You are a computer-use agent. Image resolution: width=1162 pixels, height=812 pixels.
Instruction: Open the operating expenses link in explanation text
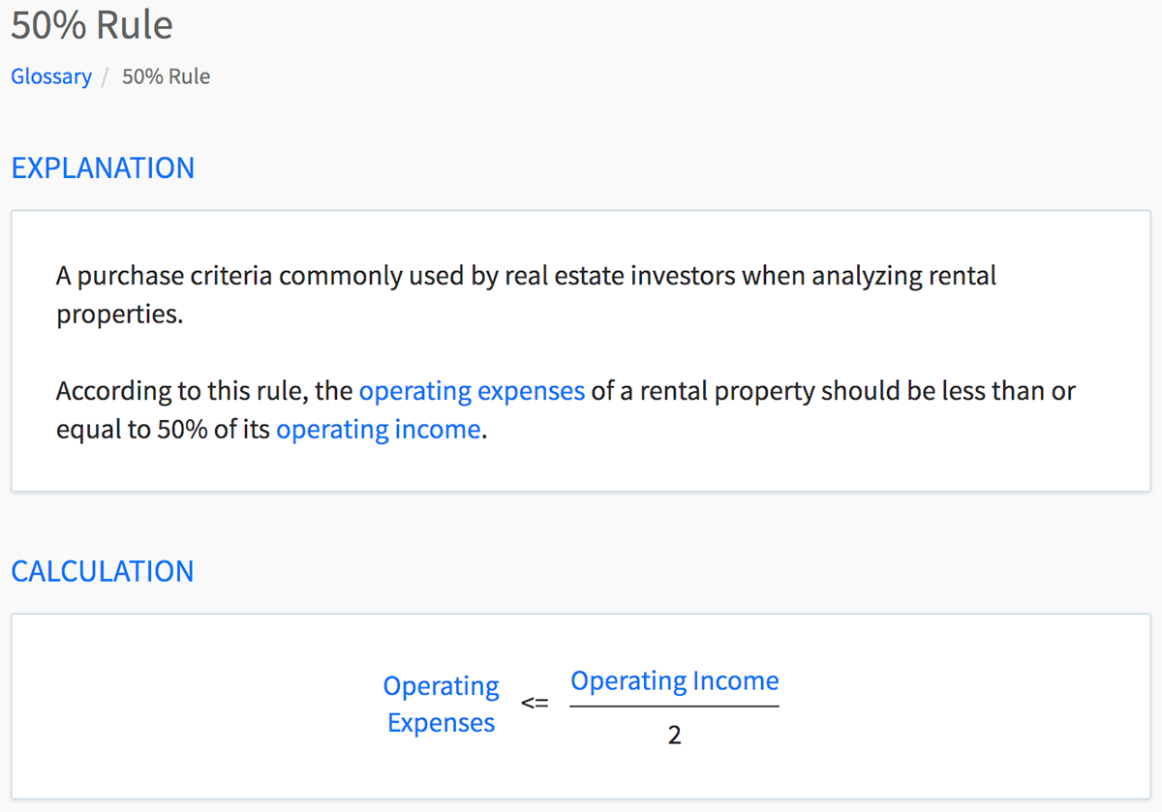click(x=472, y=391)
